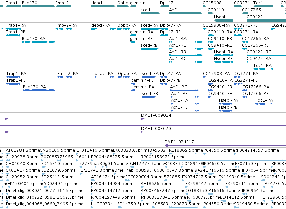Image resolution: width=286 pixels, height=209 pixels.
Task: Select the Dpit47-RA transcript label
Action: click(171, 25)
